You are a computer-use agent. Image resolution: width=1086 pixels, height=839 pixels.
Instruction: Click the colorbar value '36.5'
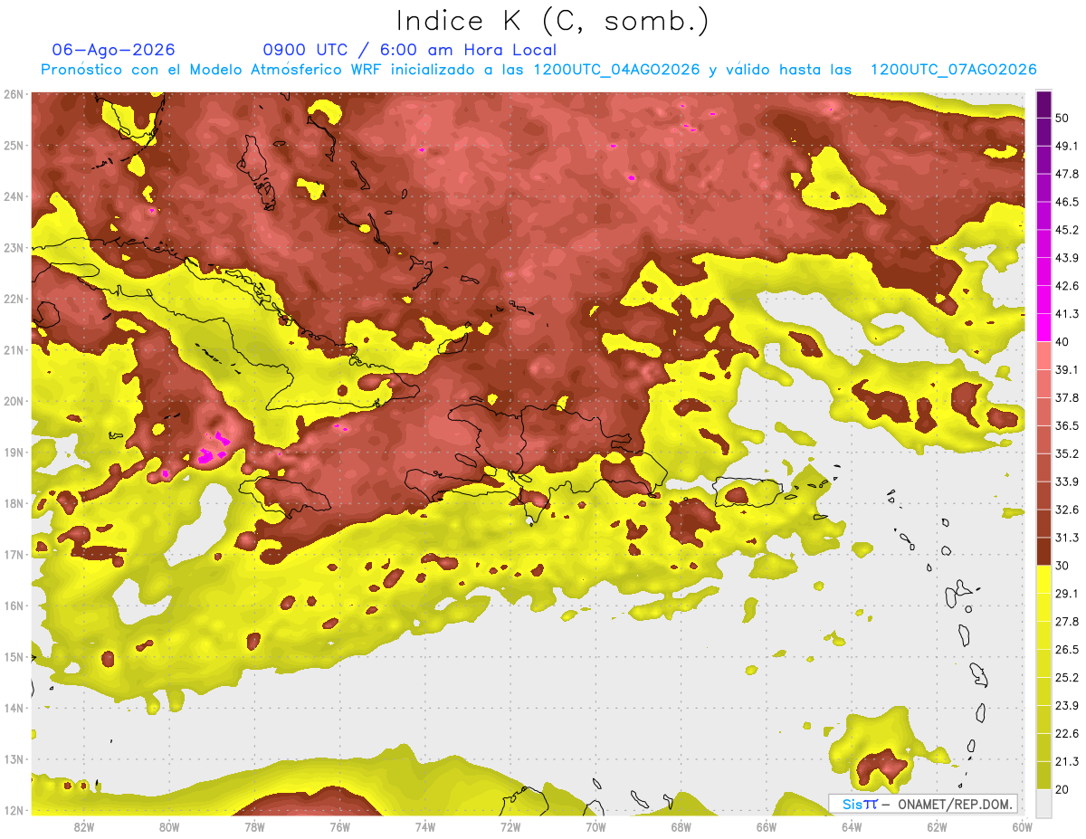pyautogui.click(x=1067, y=425)
